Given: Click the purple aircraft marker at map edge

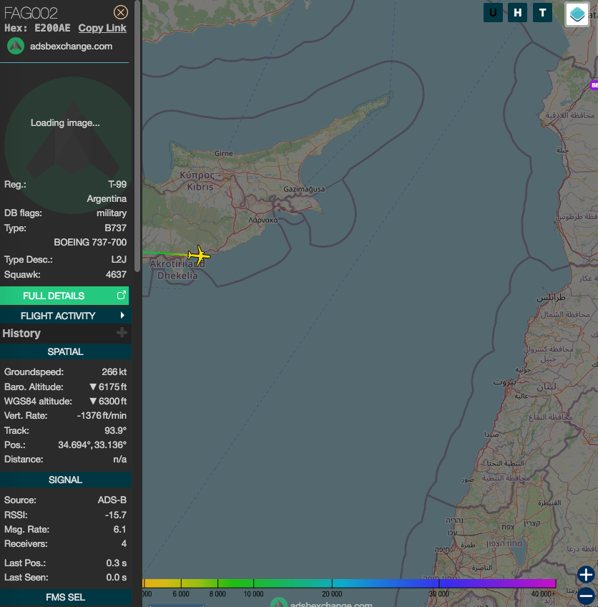Looking at the screenshot, I should pos(594,85).
